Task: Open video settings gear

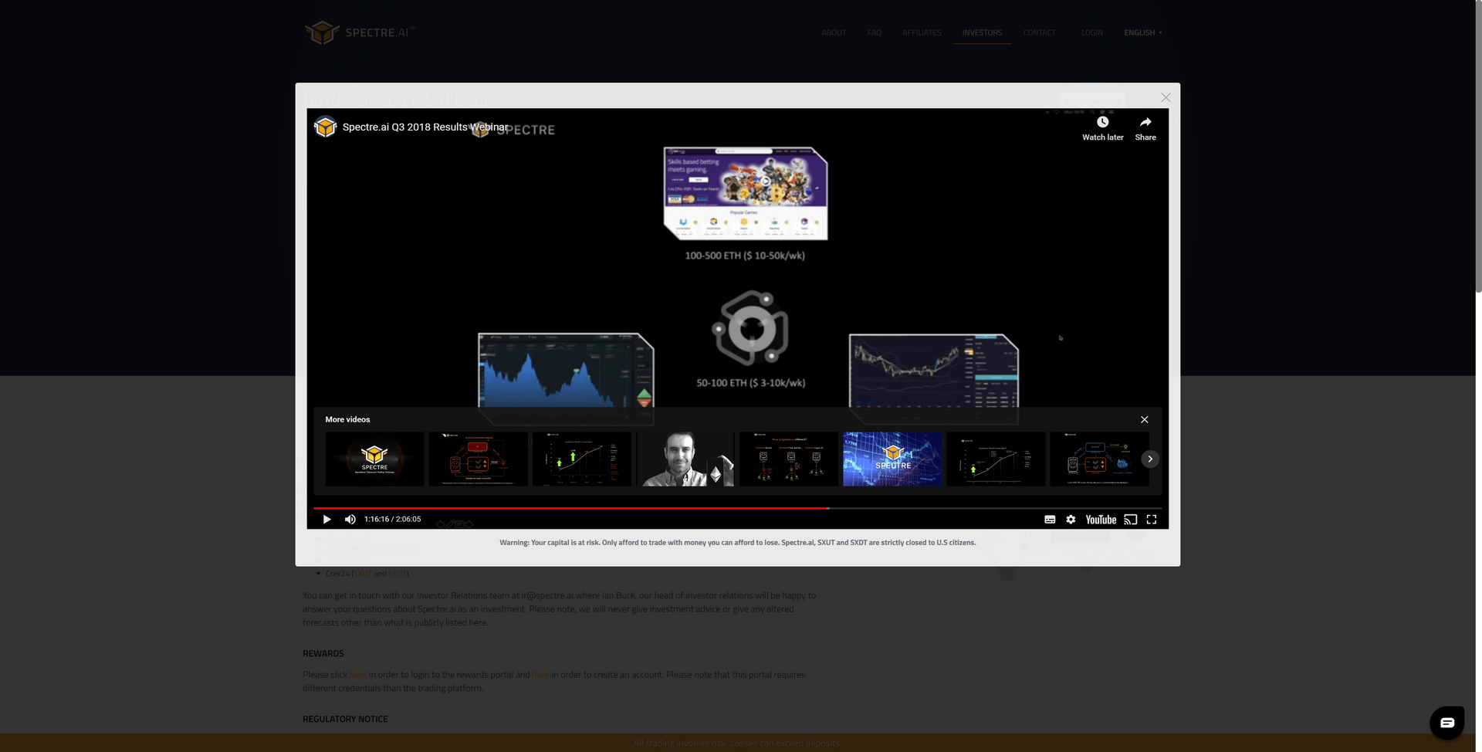Action: [x=1071, y=520]
